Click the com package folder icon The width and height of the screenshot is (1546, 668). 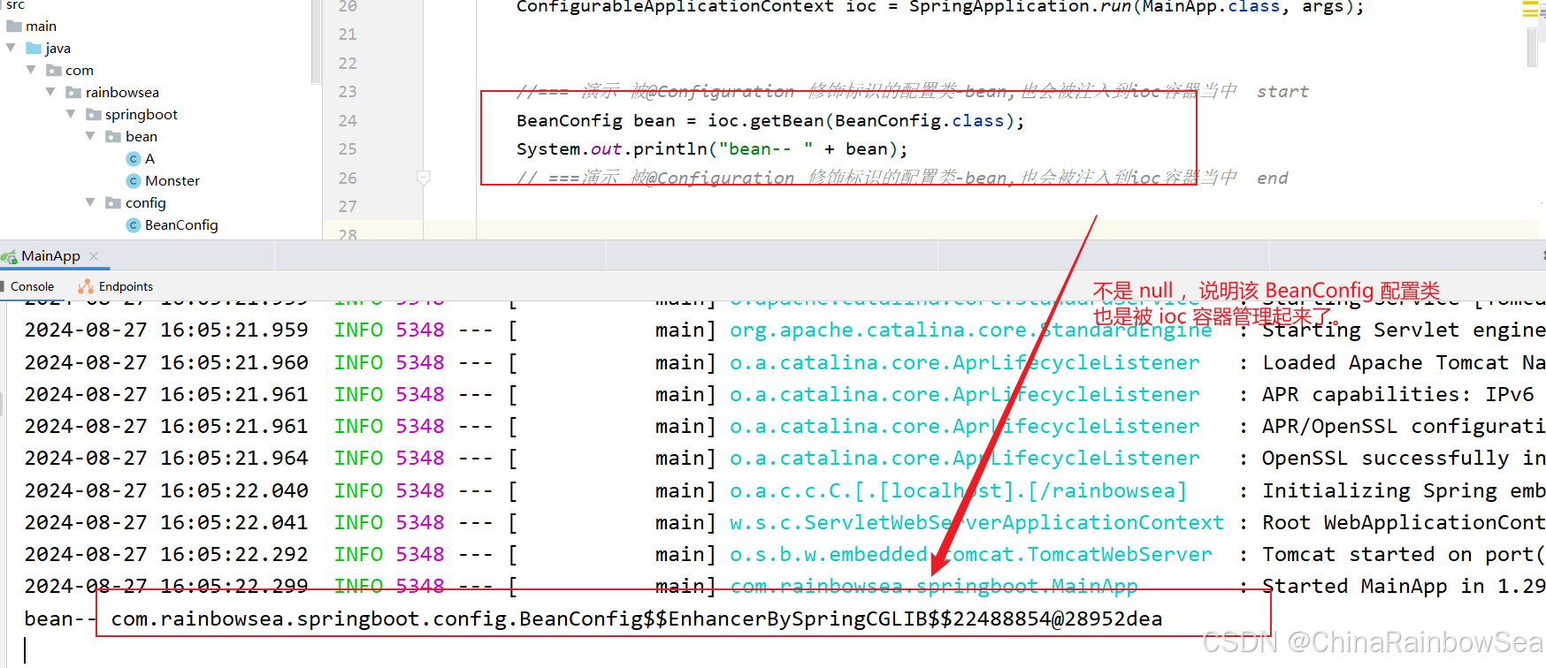pos(54,70)
